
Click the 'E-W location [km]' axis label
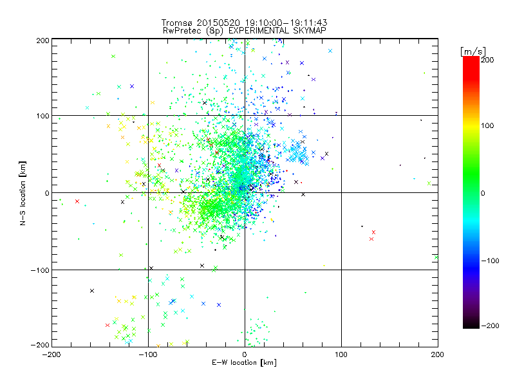(x=245, y=363)
